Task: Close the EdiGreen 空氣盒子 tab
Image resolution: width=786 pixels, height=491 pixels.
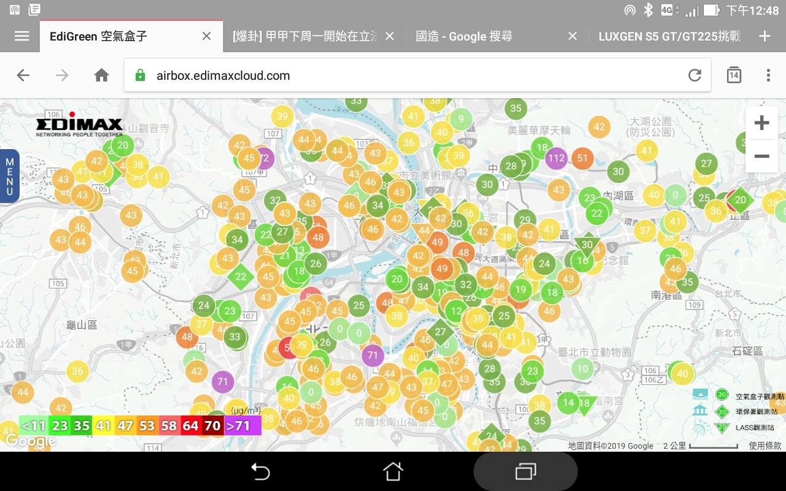Action: [x=206, y=36]
